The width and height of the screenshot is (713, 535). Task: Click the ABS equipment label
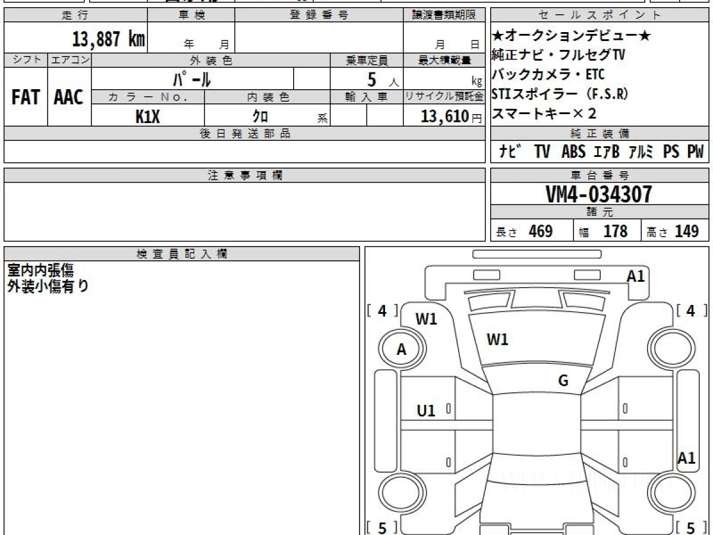pos(573,152)
